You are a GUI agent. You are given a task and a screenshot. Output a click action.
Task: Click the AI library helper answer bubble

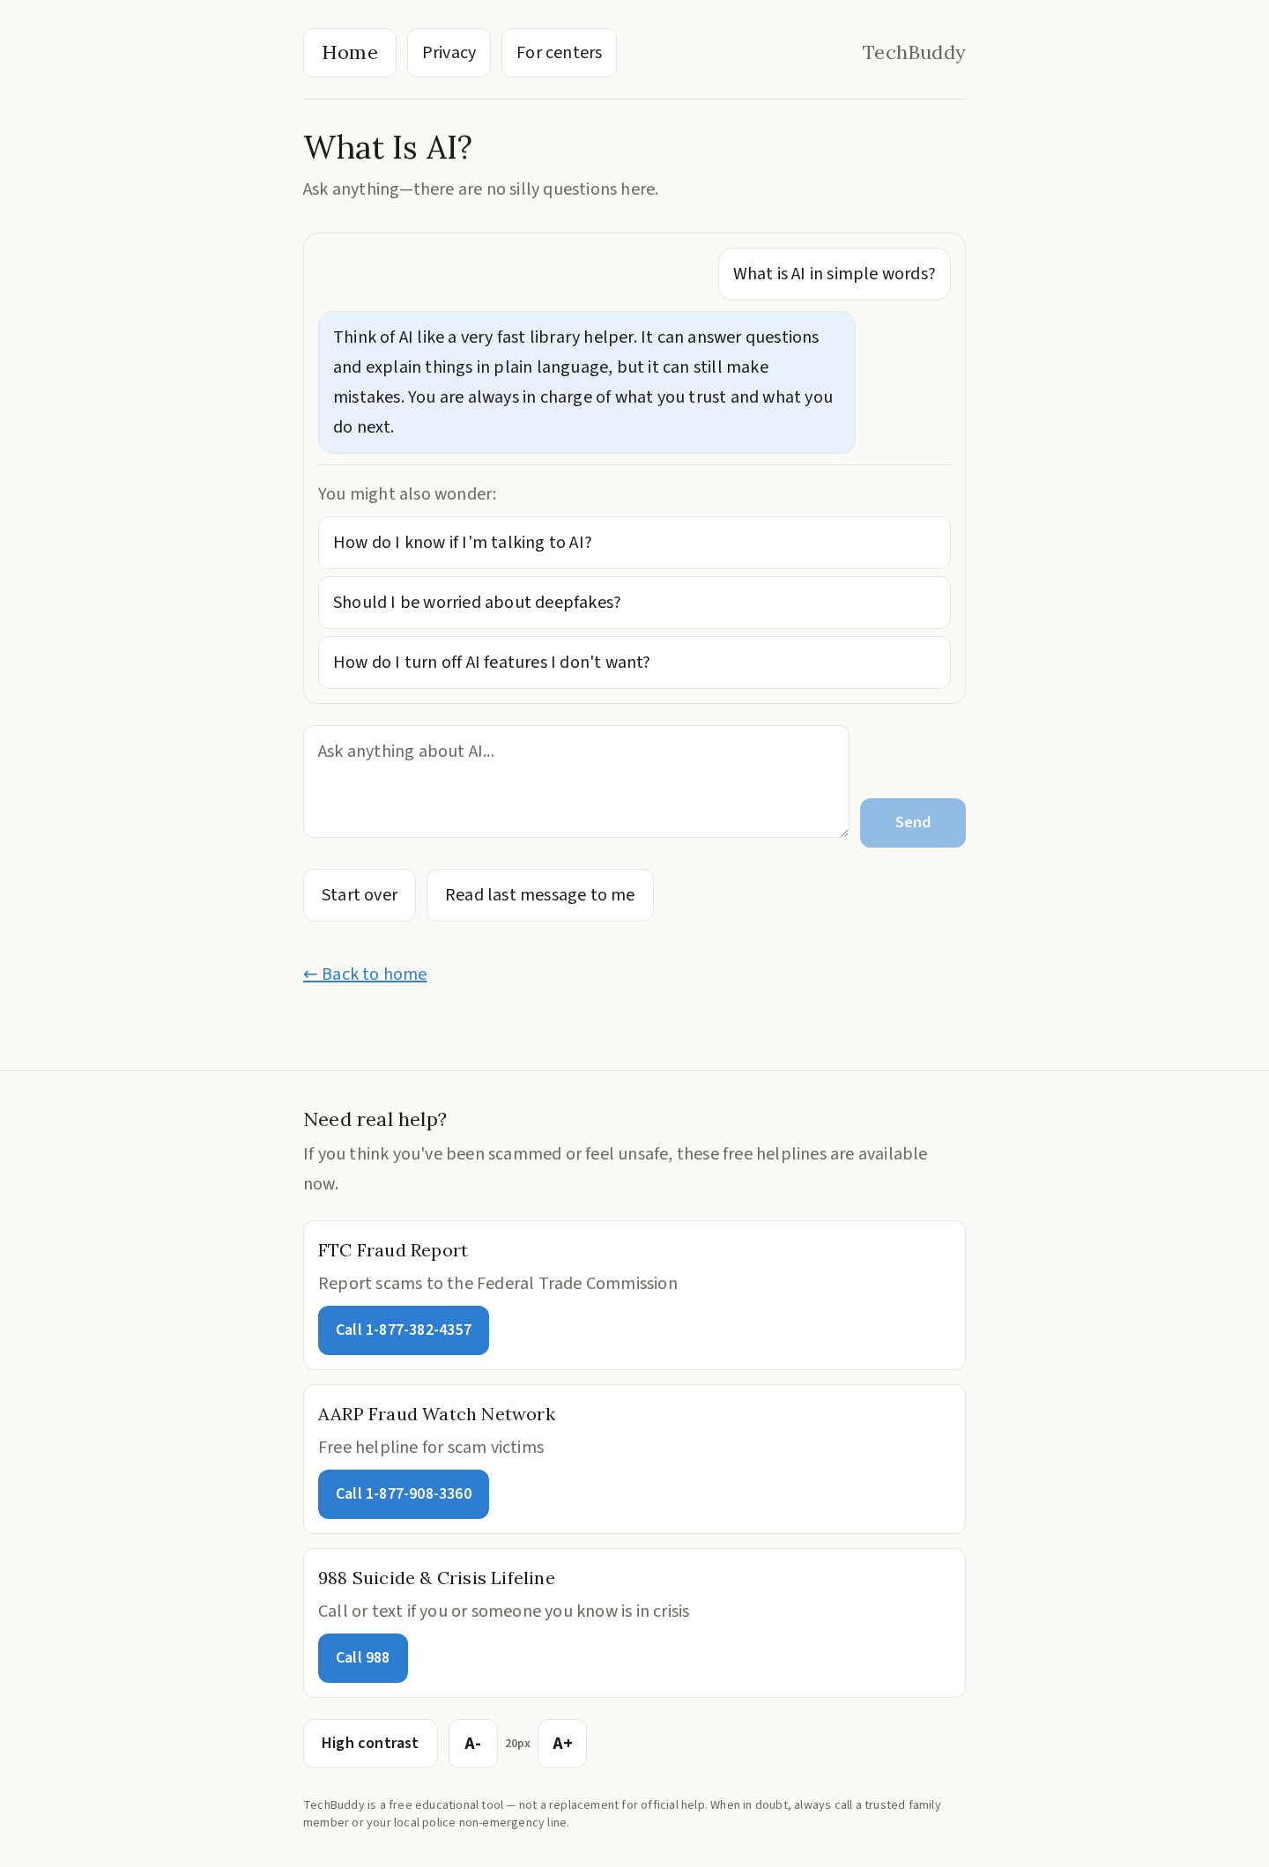(586, 382)
